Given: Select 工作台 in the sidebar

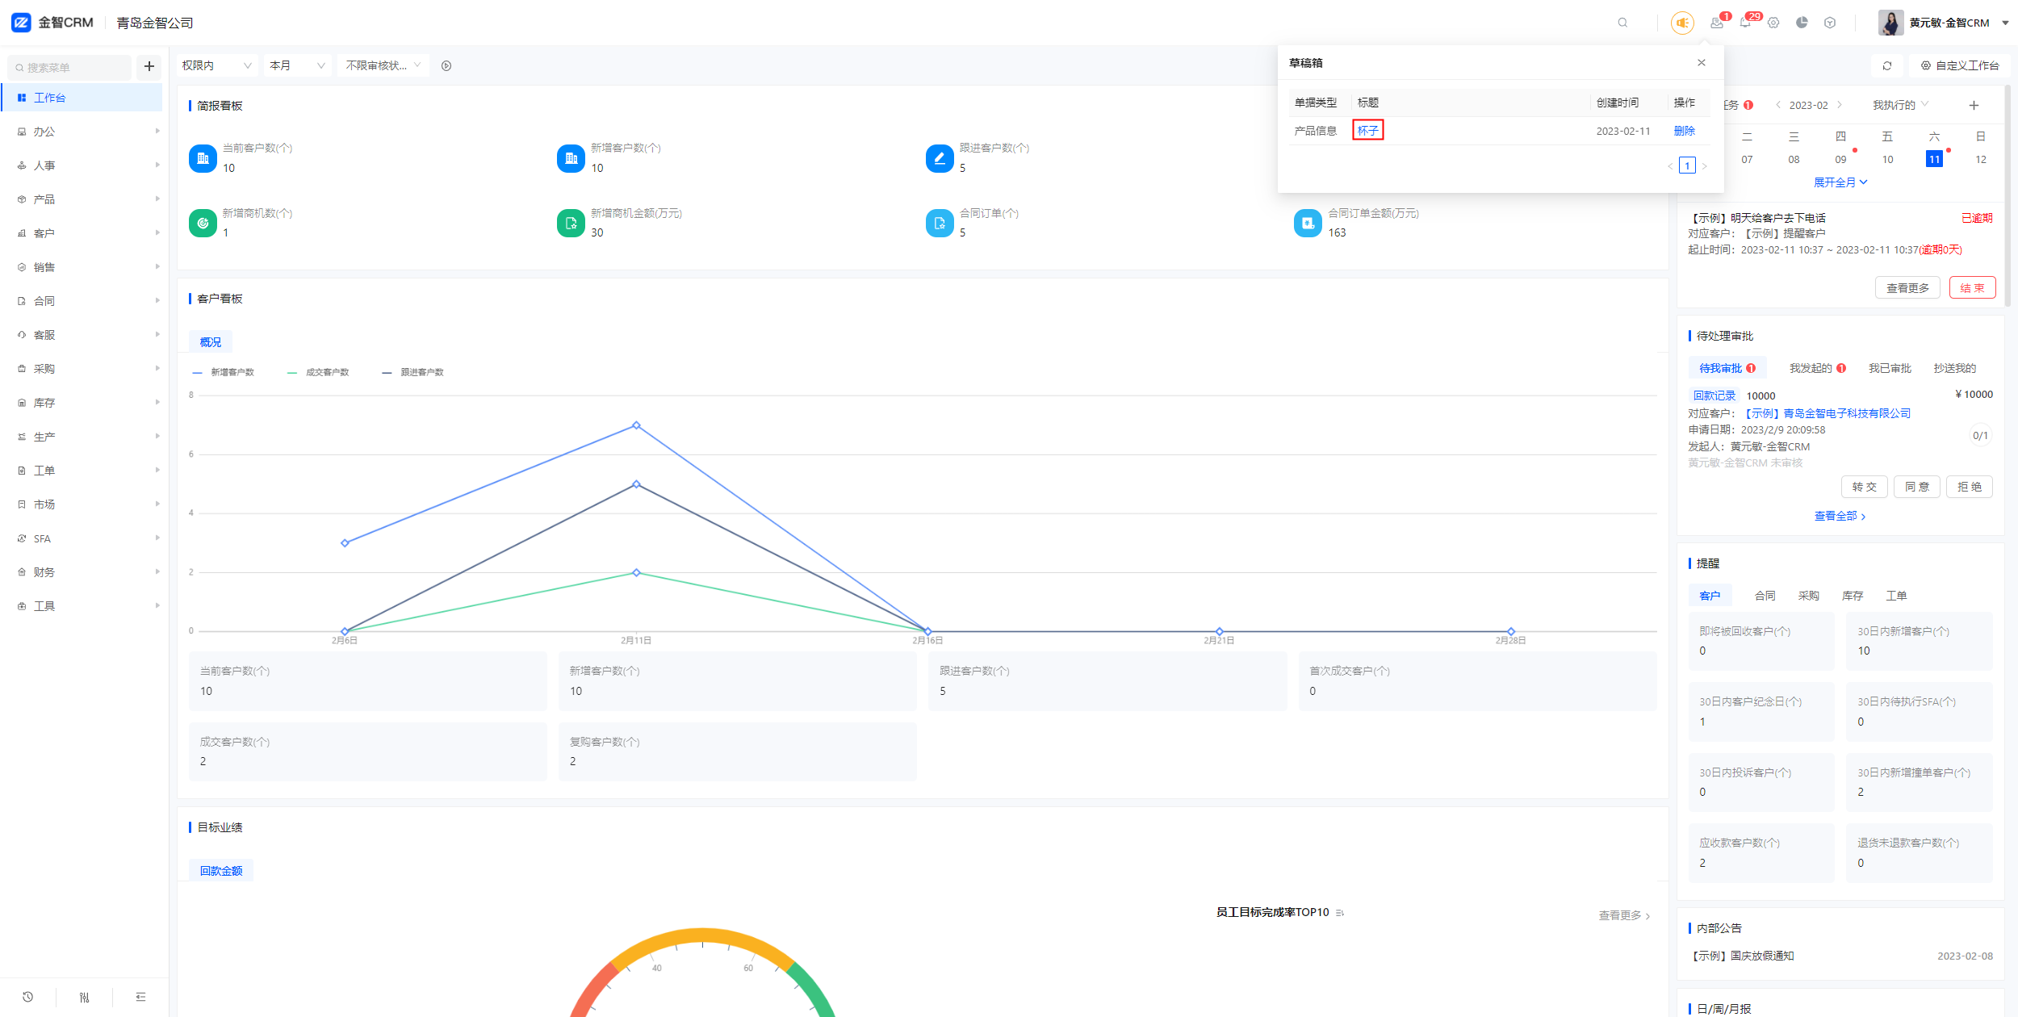Looking at the screenshot, I should click(83, 98).
